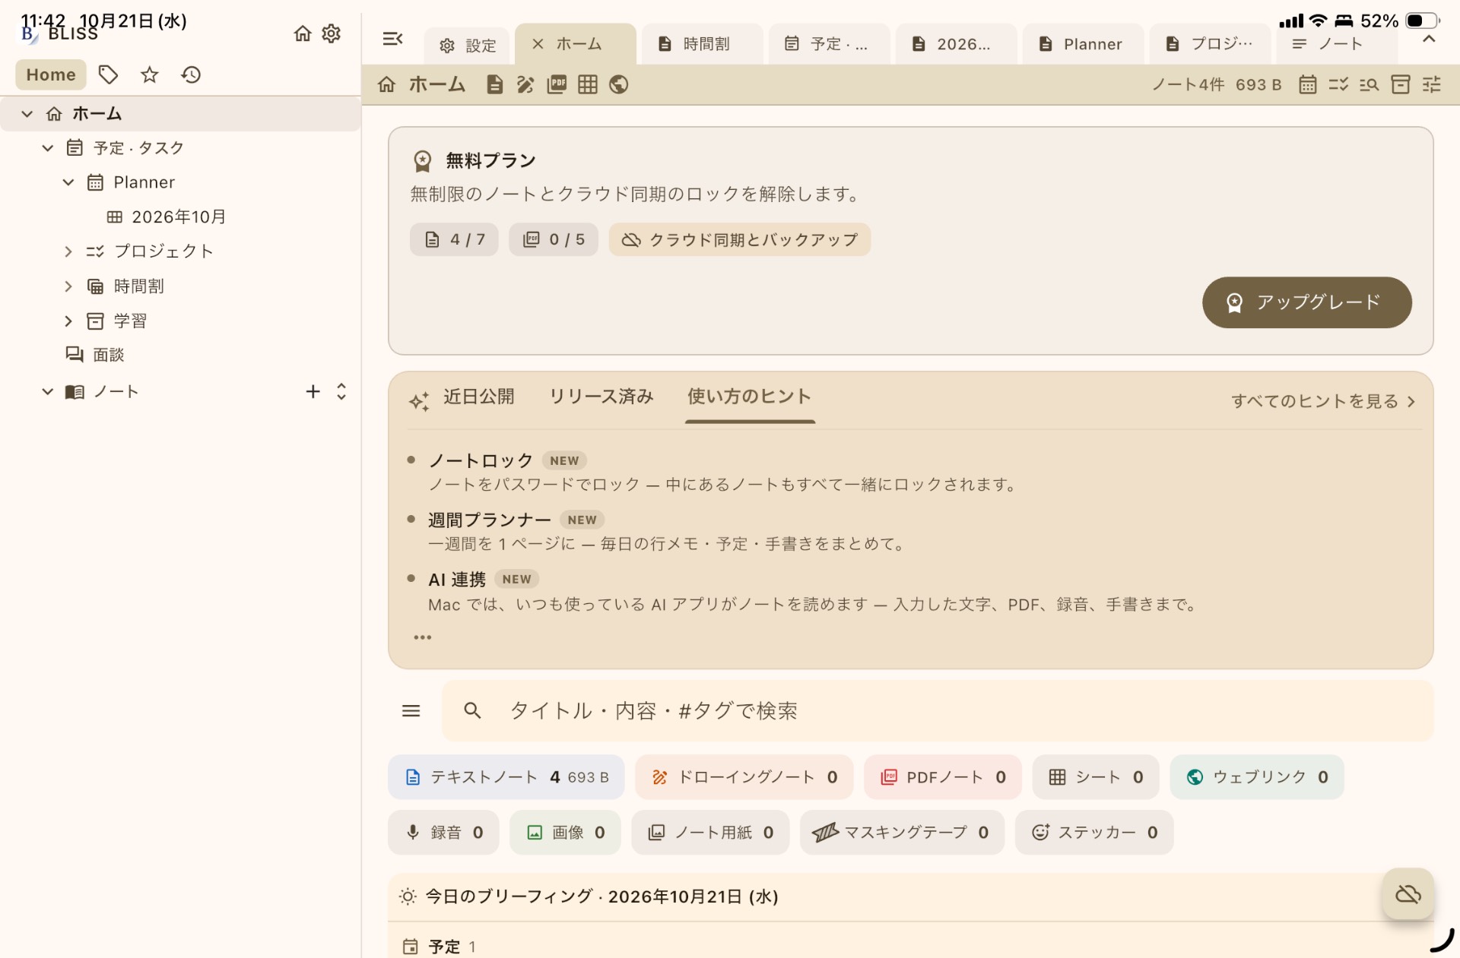Click the cloud-off floating button
This screenshot has width=1460, height=958.
click(1408, 894)
